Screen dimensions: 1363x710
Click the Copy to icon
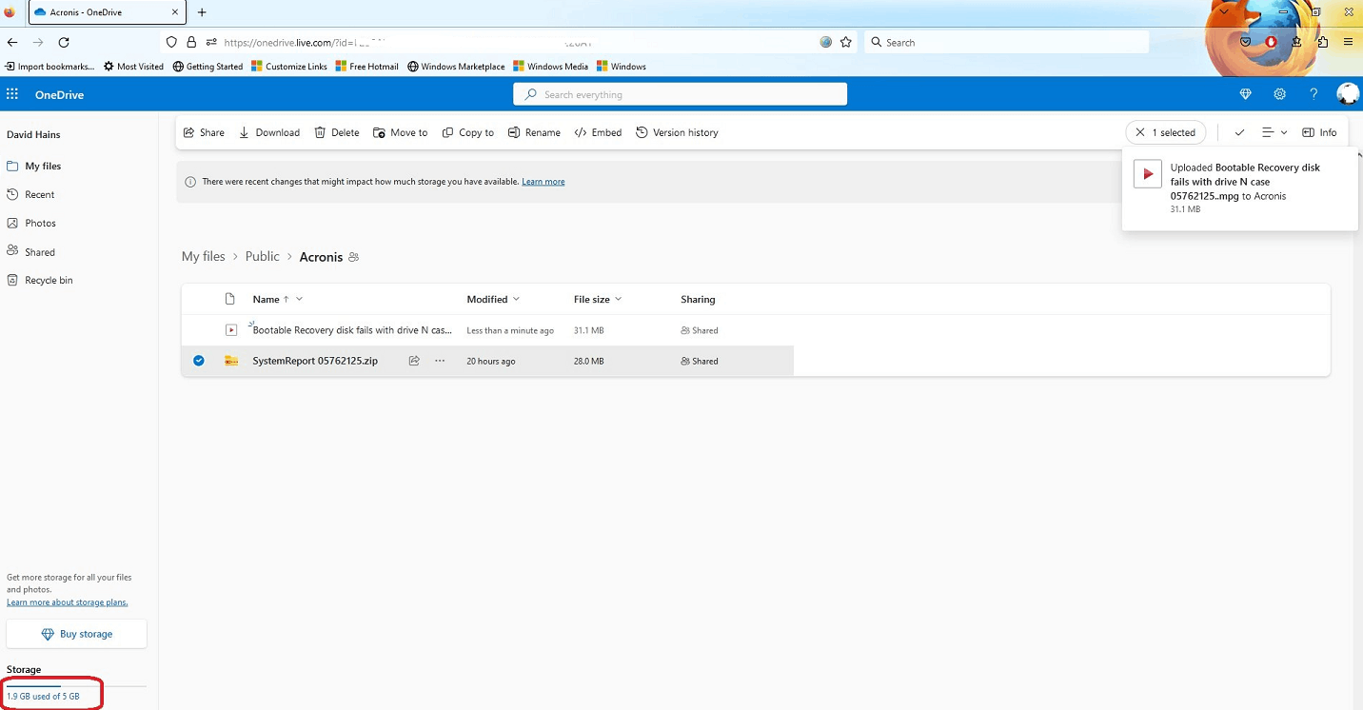(x=446, y=132)
